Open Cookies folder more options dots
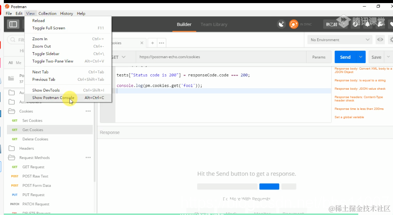The image size is (393, 215). [x=88, y=111]
